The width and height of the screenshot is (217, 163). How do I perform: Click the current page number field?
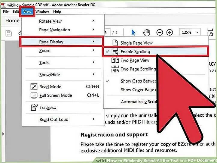107,33
